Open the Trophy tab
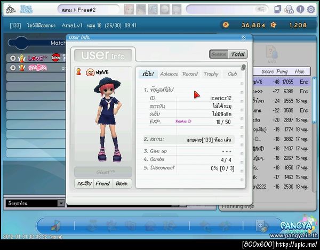The image size is (320, 250). tap(211, 74)
